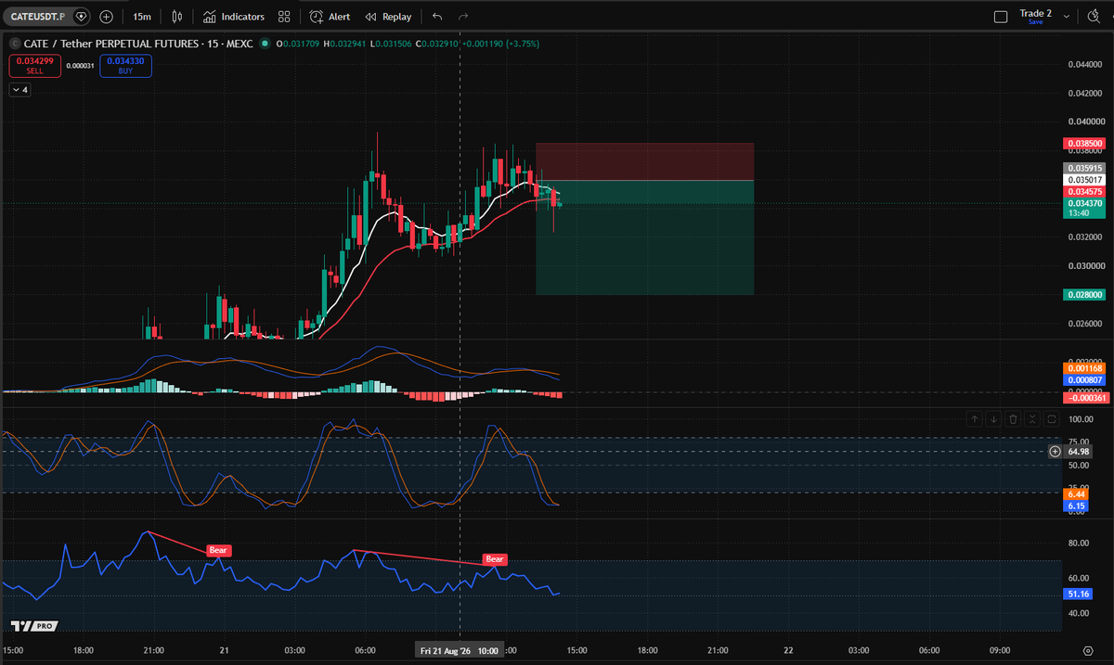Open the 15m timeframe selector
Screen dimensions: 1114x665
142,17
